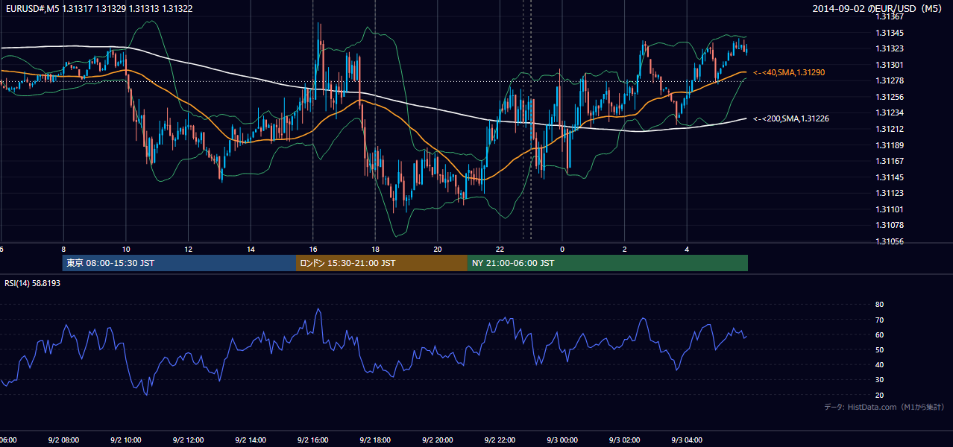This screenshot has height=447, width=953.
Task: Click the RSI(14) 58.8193 indicator label
Action: 33,283
